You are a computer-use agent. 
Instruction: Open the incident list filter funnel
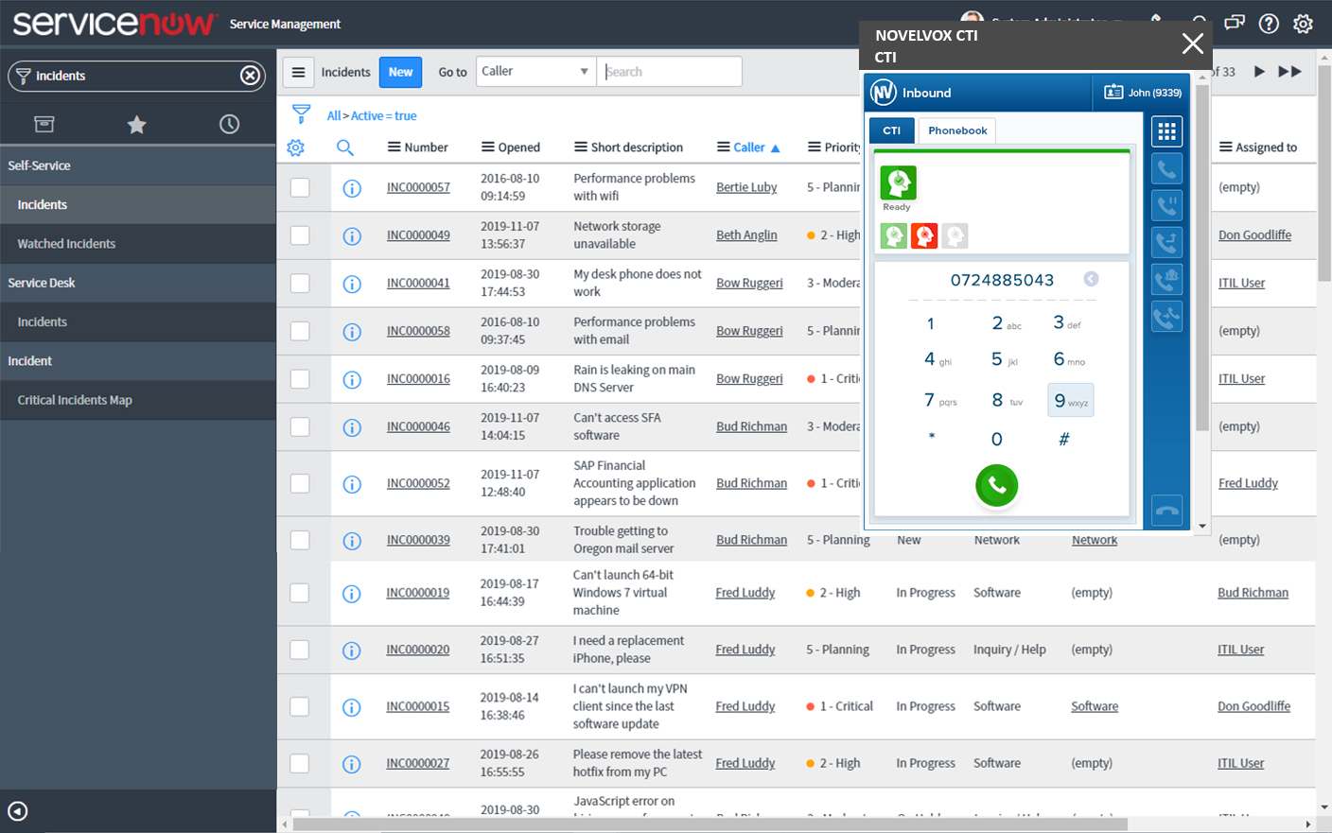(303, 115)
